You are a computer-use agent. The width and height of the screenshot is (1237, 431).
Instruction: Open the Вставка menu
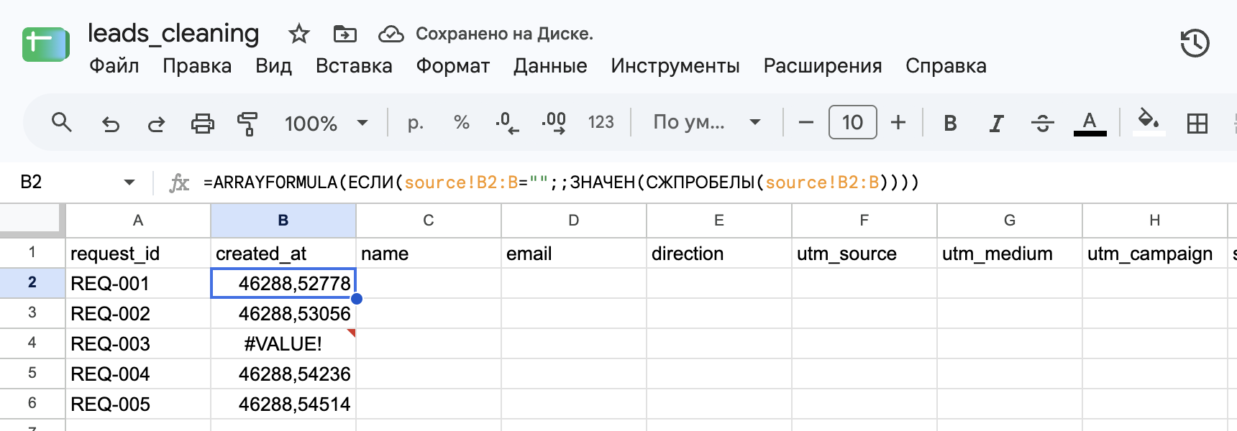coord(354,66)
